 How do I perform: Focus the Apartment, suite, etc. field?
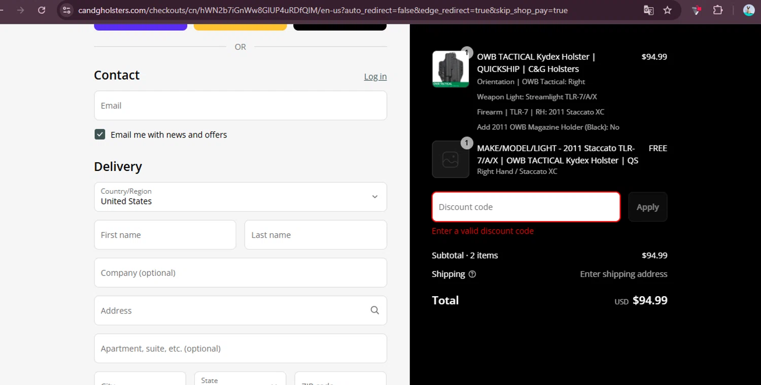click(x=240, y=348)
